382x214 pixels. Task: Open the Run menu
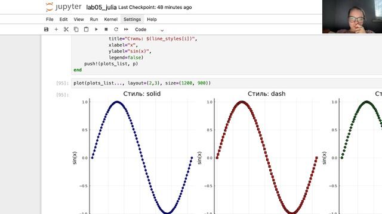(x=94, y=20)
